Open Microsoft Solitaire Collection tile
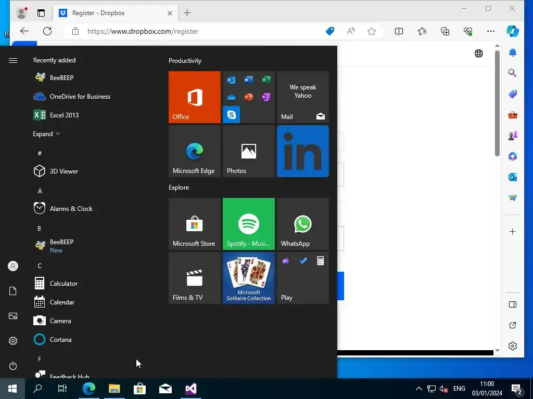The width and height of the screenshot is (533, 399). [x=248, y=278]
